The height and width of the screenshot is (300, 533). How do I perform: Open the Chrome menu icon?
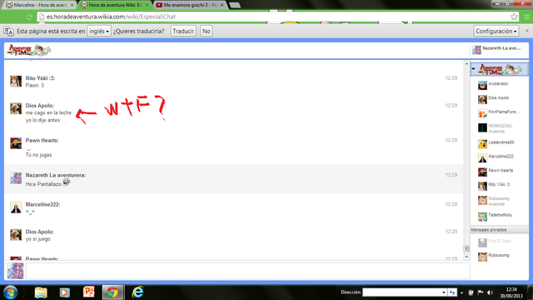click(527, 17)
